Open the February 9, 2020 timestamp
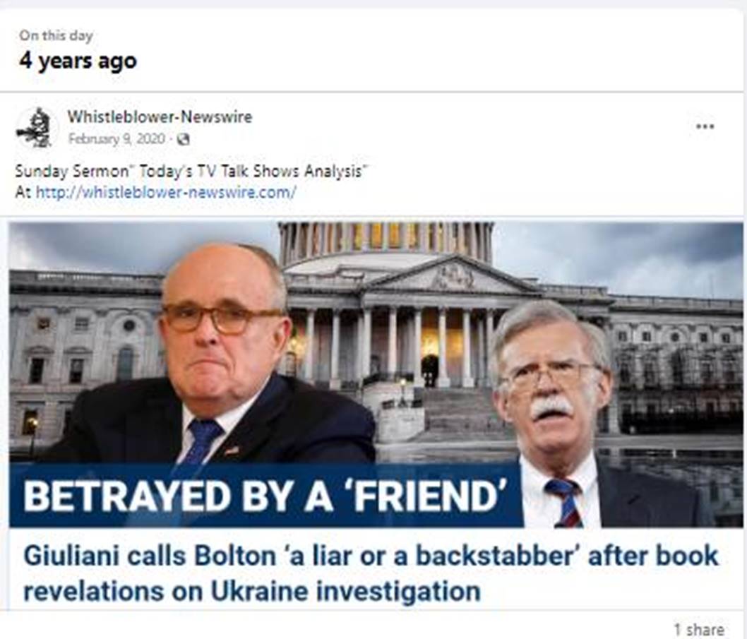747x639 pixels. (116, 139)
